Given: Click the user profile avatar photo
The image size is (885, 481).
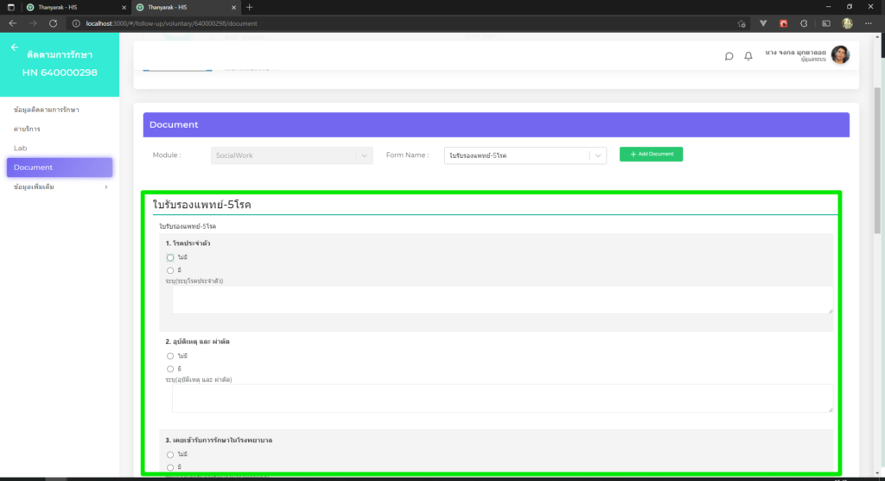Looking at the screenshot, I should point(840,54).
